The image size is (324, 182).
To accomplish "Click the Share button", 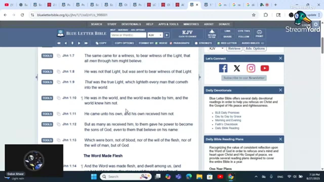I will pyautogui.click(x=228, y=37).
